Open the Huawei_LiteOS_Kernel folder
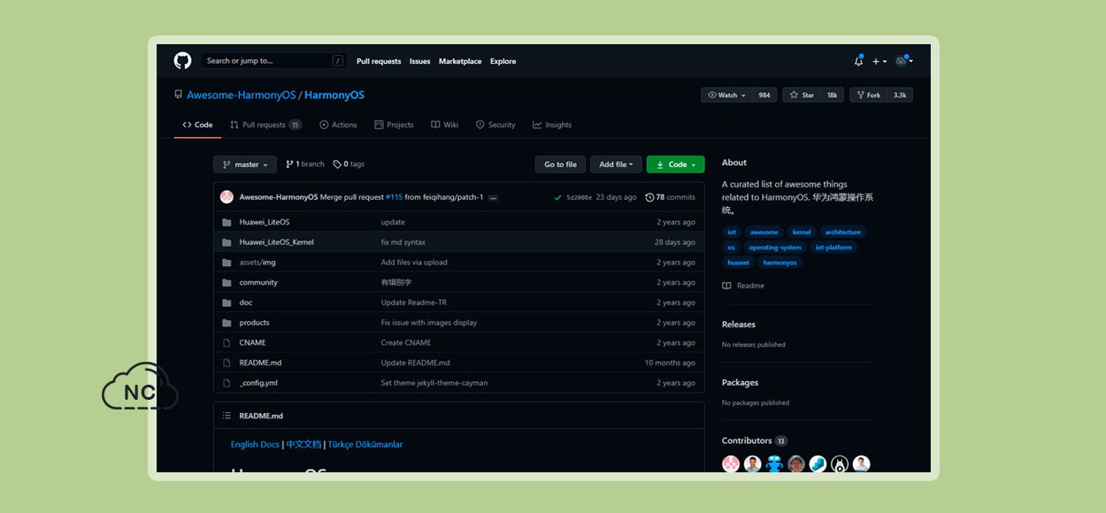 (x=276, y=242)
